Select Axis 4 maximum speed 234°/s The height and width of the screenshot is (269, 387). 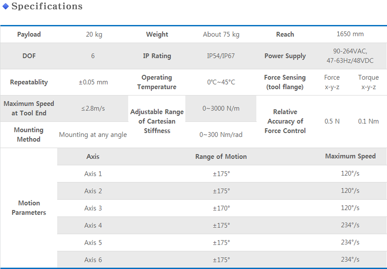coord(350,225)
